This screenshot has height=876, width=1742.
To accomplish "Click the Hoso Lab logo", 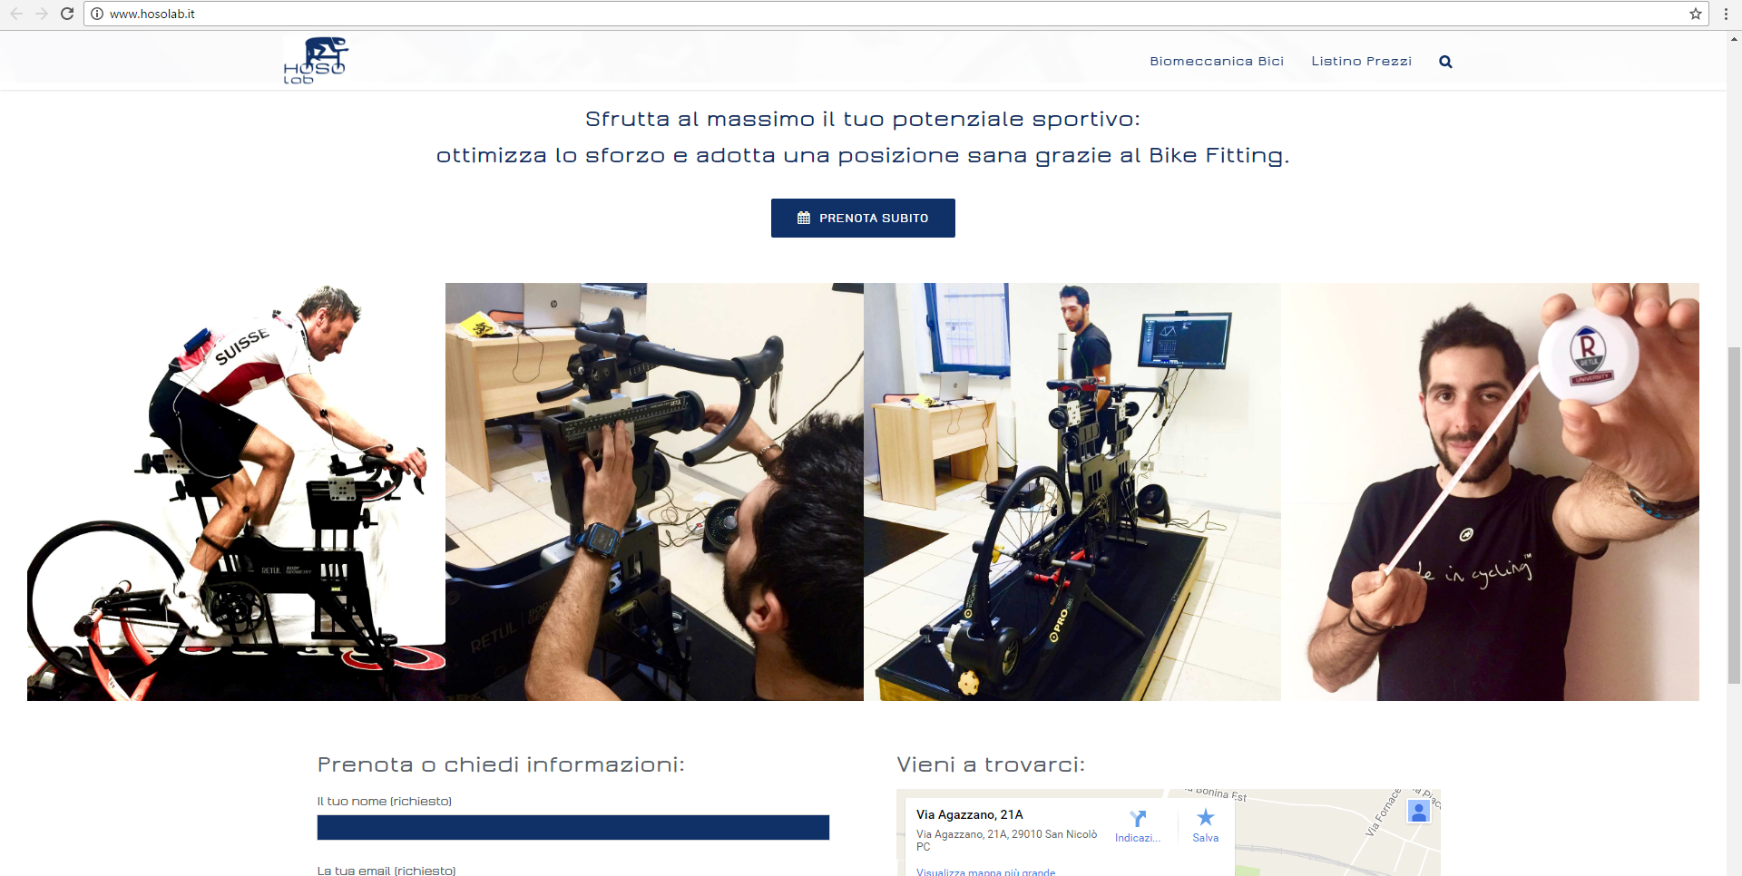I will (x=315, y=61).
